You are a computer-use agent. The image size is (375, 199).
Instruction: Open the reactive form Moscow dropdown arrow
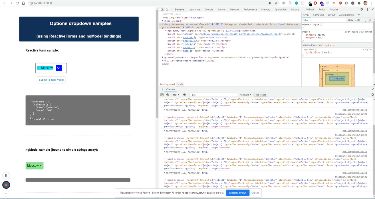coord(59,68)
